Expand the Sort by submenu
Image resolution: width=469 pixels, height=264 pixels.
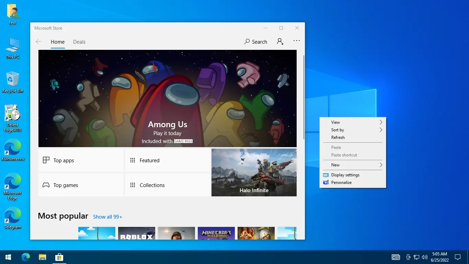pyautogui.click(x=353, y=130)
